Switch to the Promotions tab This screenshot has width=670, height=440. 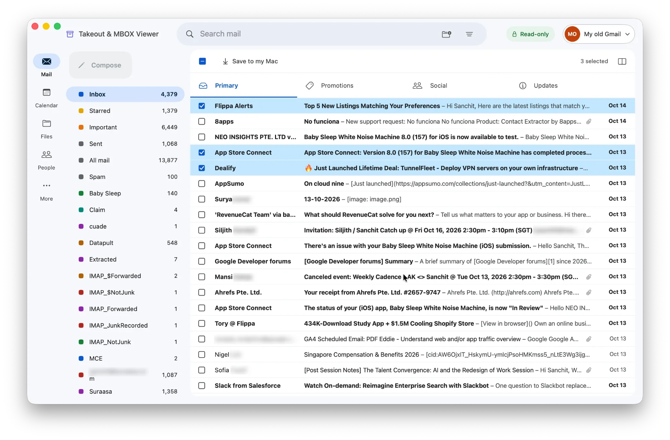pos(330,86)
